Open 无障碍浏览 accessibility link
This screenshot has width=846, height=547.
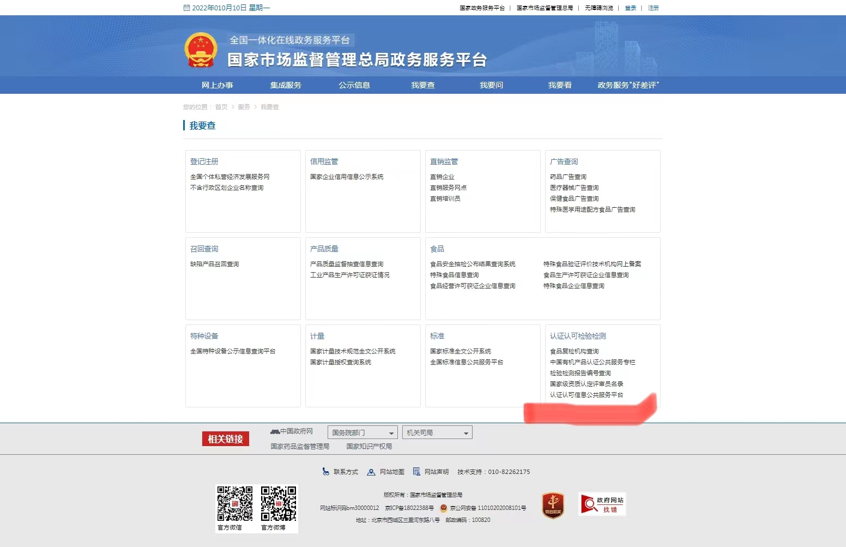coord(599,8)
